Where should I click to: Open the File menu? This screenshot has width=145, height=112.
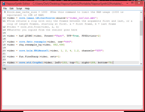pos(5,9)
